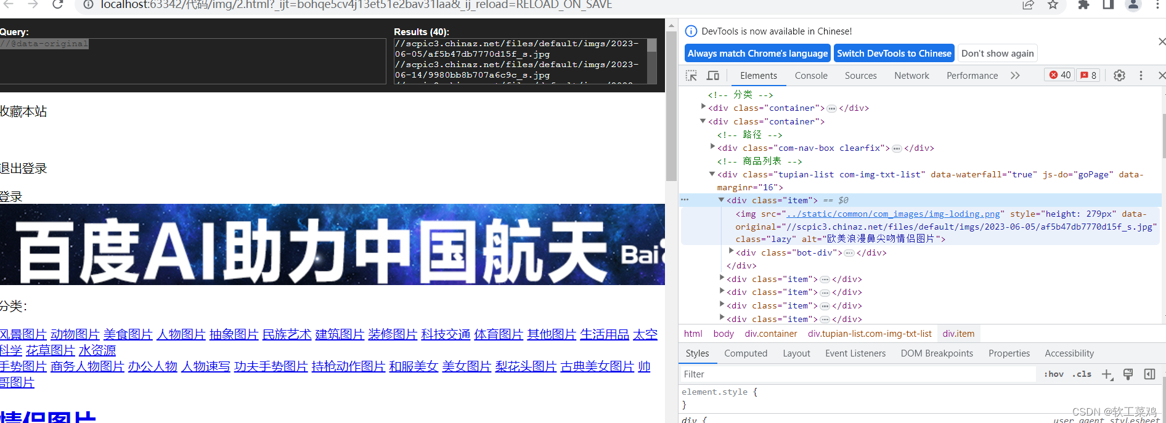Image resolution: width=1166 pixels, height=423 pixels.
Task: Dismiss the DevTools language infobar
Action: 1161,42
